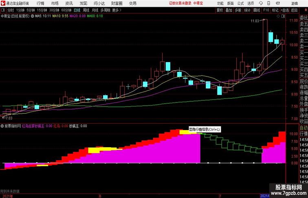Click the MA60: 8.18 label
Viewport: 308px width, 198px height.
(95, 16)
